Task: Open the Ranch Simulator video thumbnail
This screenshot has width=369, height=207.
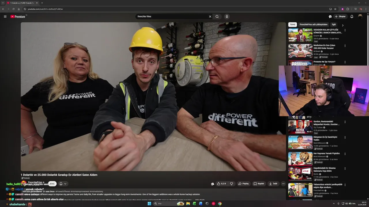Action: tap(300, 35)
